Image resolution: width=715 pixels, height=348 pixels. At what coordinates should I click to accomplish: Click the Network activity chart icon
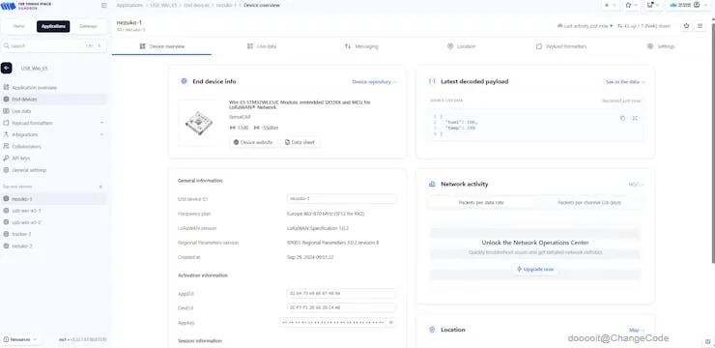(x=431, y=184)
